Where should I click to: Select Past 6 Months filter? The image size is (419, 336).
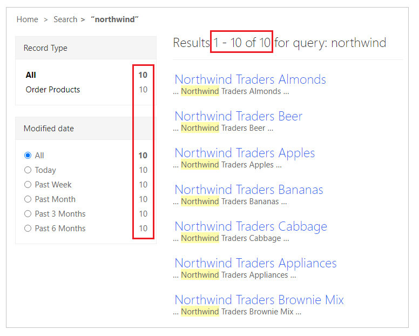tap(28, 229)
